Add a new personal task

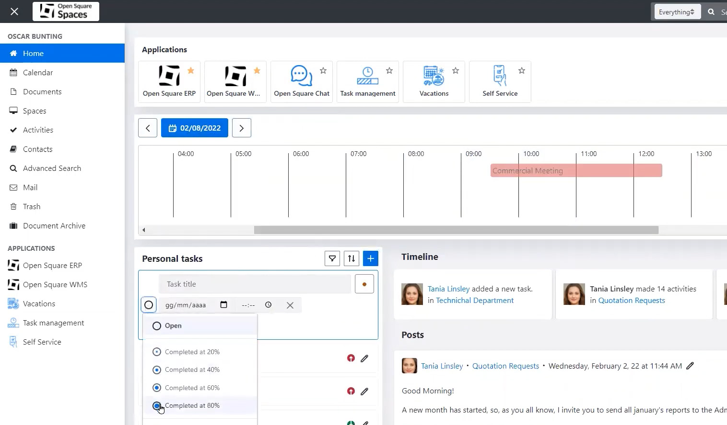[x=371, y=258]
